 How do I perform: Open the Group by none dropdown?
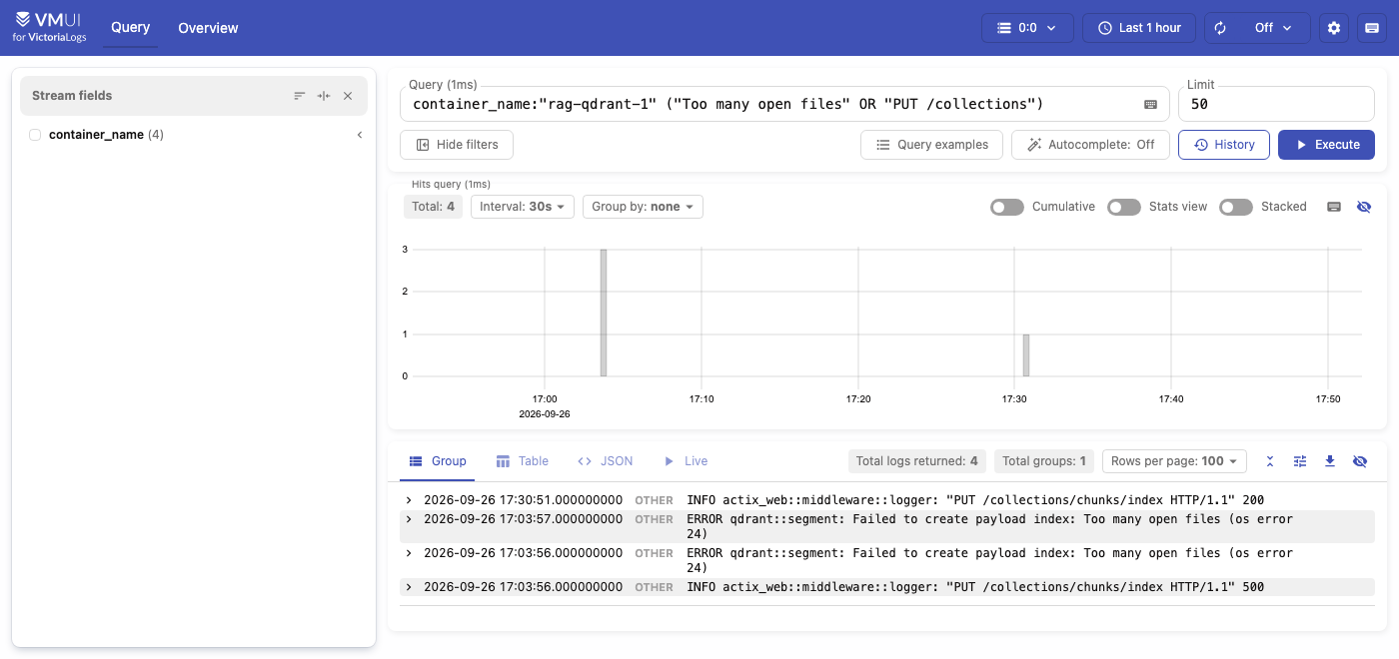pos(643,207)
